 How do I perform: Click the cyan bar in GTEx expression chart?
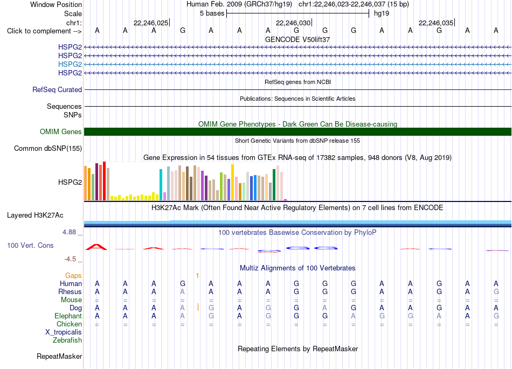coord(161,185)
